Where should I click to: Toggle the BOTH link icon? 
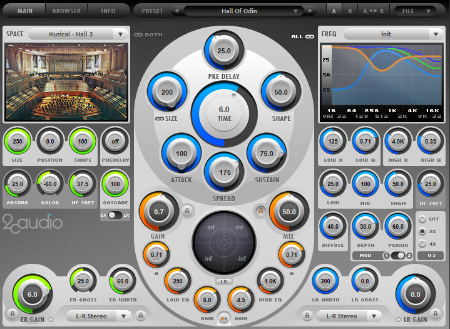point(138,34)
